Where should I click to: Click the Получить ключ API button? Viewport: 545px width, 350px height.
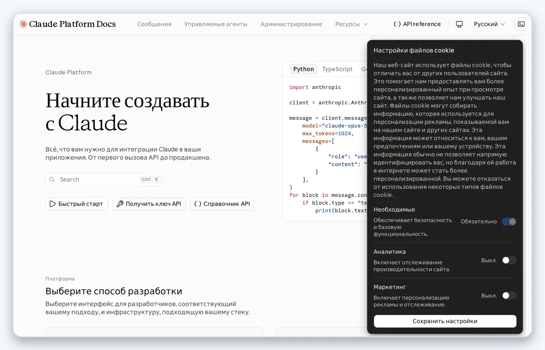click(x=149, y=204)
